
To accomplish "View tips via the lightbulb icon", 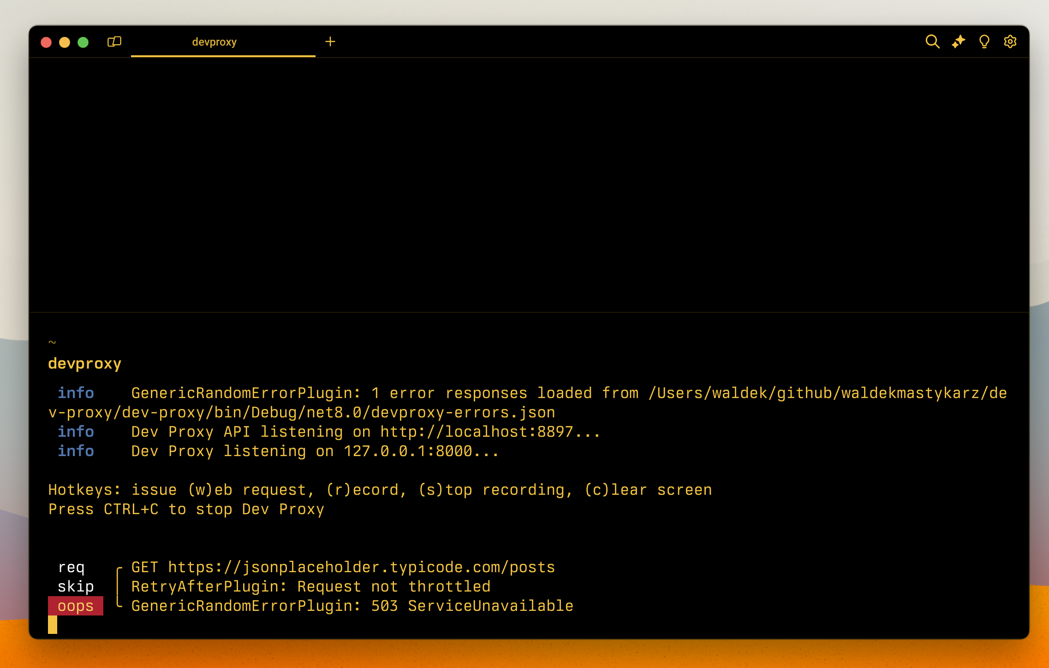I will pyautogui.click(x=984, y=41).
